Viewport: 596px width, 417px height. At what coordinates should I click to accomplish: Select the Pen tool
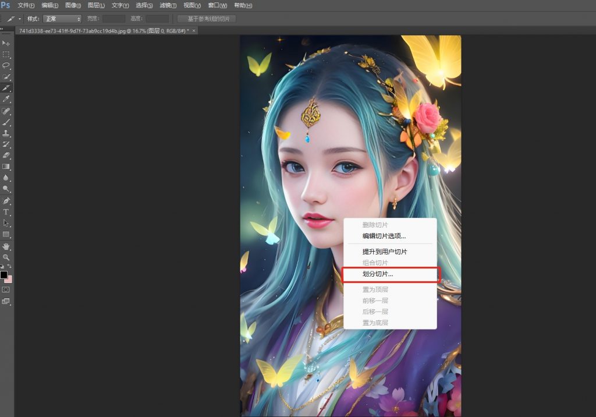click(6, 200)
